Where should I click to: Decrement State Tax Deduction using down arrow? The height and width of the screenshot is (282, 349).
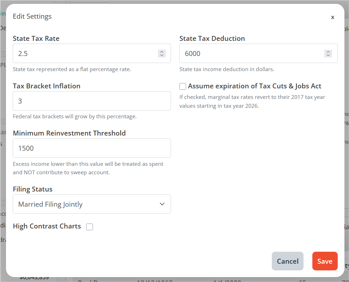tap(328, 55)
